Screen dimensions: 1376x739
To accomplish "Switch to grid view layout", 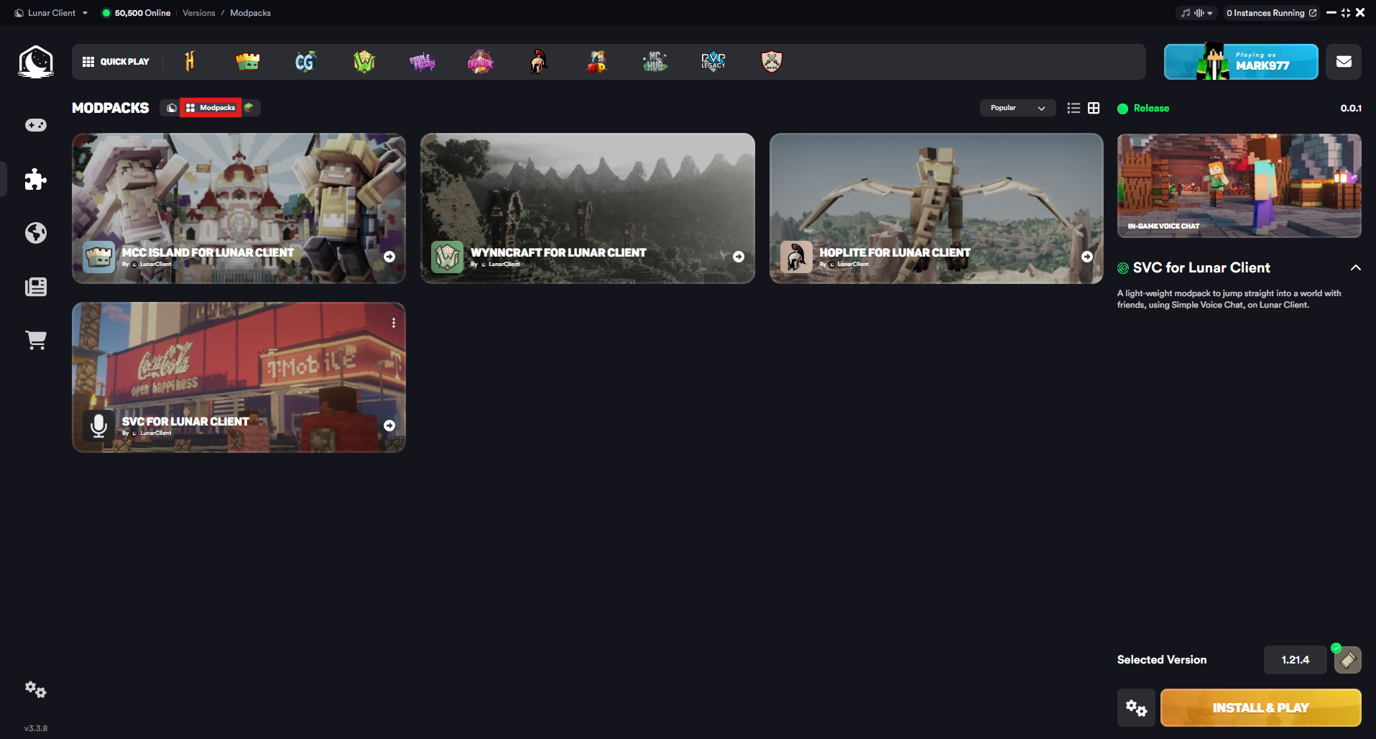I will click(1094, 108).
